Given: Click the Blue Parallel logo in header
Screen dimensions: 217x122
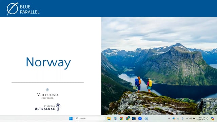Looking at the screenshot, I should (23, 9).
